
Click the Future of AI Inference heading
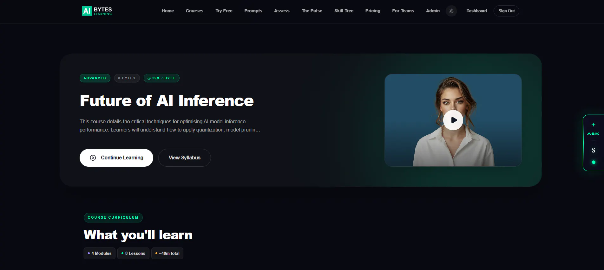tap(167, 101)
